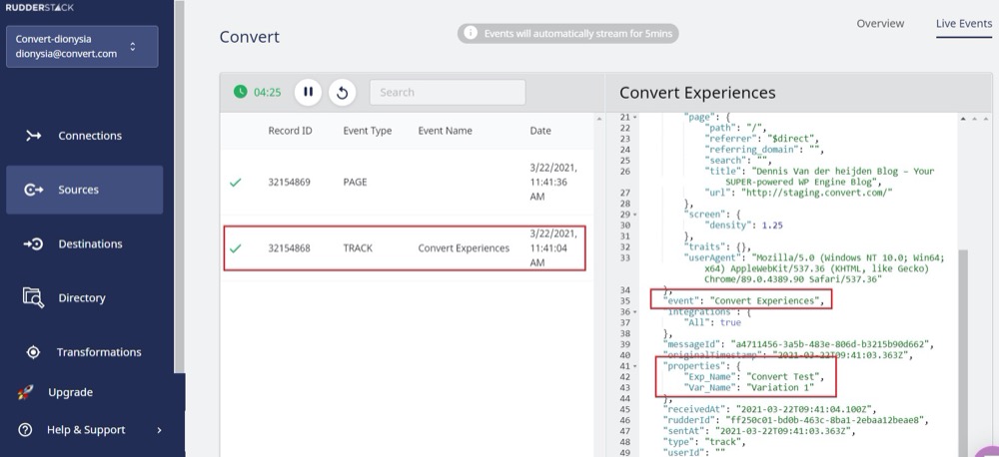Image resolution: width=999 pixels, height=457 pixels.
Task: Go to Destinations page
Action: (x=90, y=243)
